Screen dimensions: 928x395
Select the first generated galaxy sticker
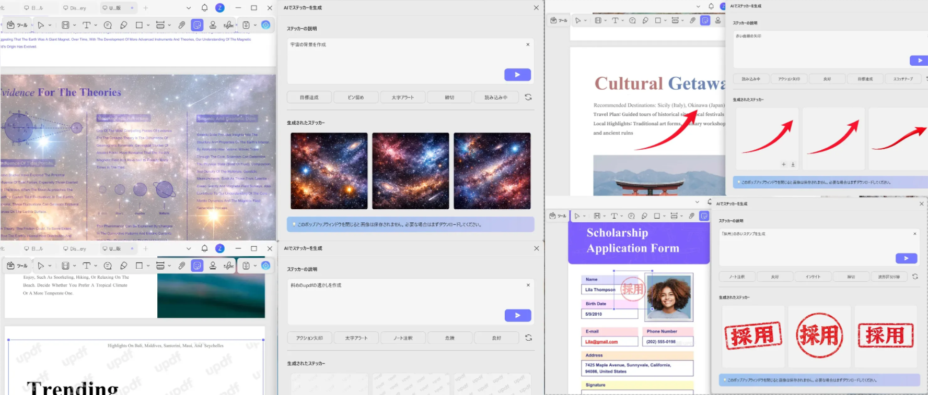pyautogui.click(x=329, y=171)
